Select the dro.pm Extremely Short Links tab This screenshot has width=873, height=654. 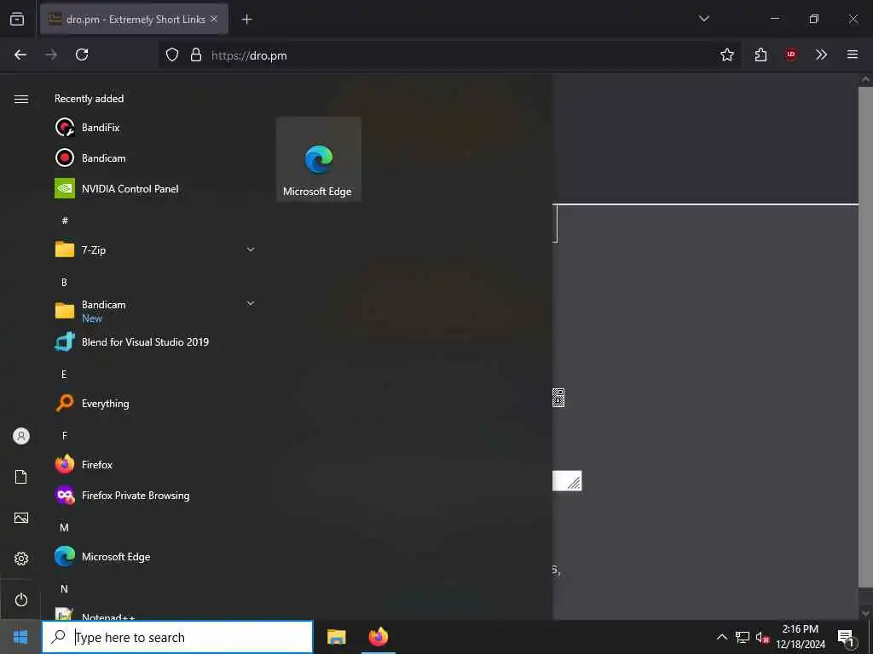134,20
